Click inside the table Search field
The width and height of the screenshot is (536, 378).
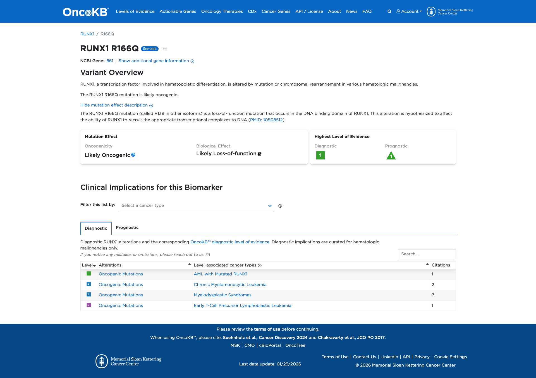[x=427, y=254]
